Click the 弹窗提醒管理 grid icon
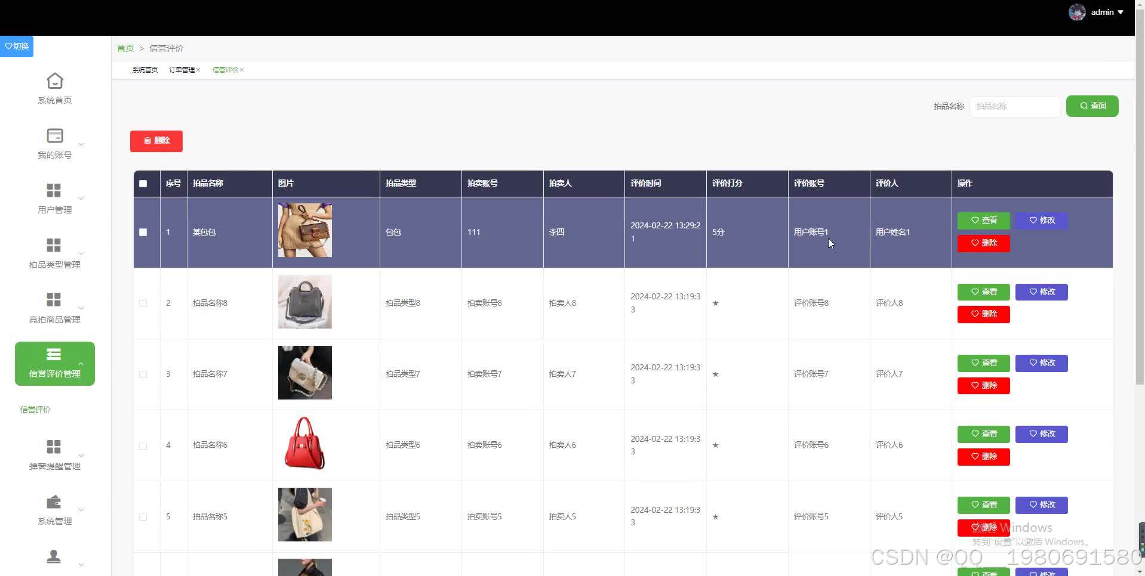The width and height of the screenshot is (1145, 576). coord(54,447)
